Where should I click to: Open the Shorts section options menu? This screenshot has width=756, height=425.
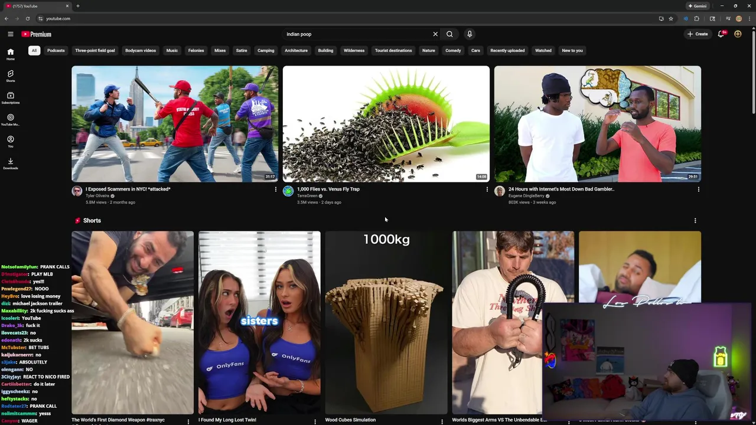(x=695, y=221)
